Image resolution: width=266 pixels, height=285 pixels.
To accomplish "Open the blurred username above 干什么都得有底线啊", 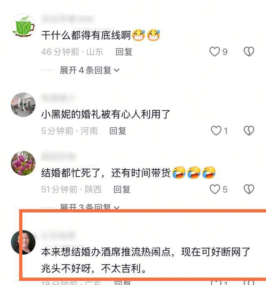I will pos(67,19).
